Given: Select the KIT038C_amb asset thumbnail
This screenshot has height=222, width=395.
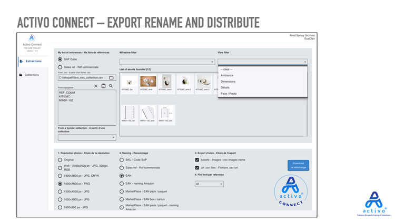Looking at the screenshot, I should (x=148, y=83).
